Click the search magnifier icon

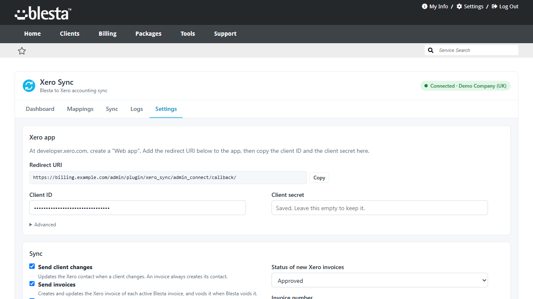pyautogui.click(x=431, y=50)
